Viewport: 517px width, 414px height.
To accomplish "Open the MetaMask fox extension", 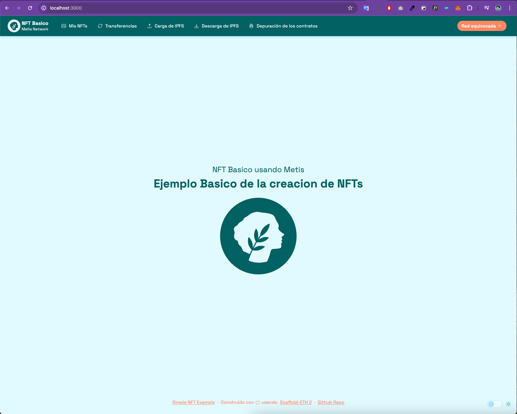I will point(458,8).
